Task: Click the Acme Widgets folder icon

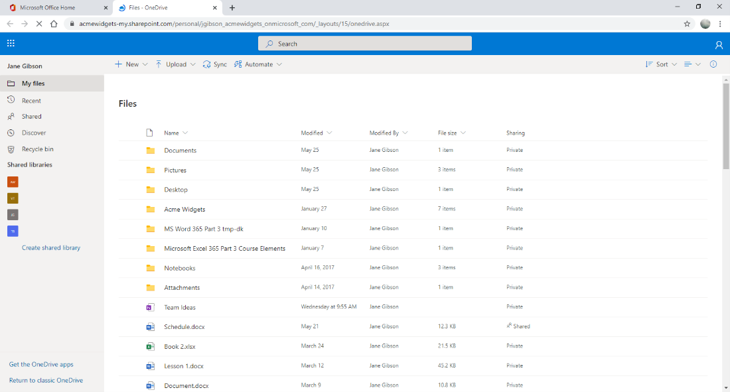Action: [151, 209]
